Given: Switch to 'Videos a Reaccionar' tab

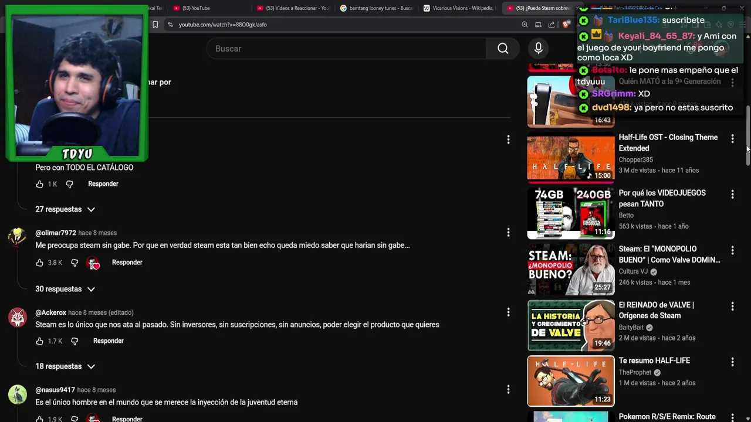Looking at the screenshot, I should [293, 8].
